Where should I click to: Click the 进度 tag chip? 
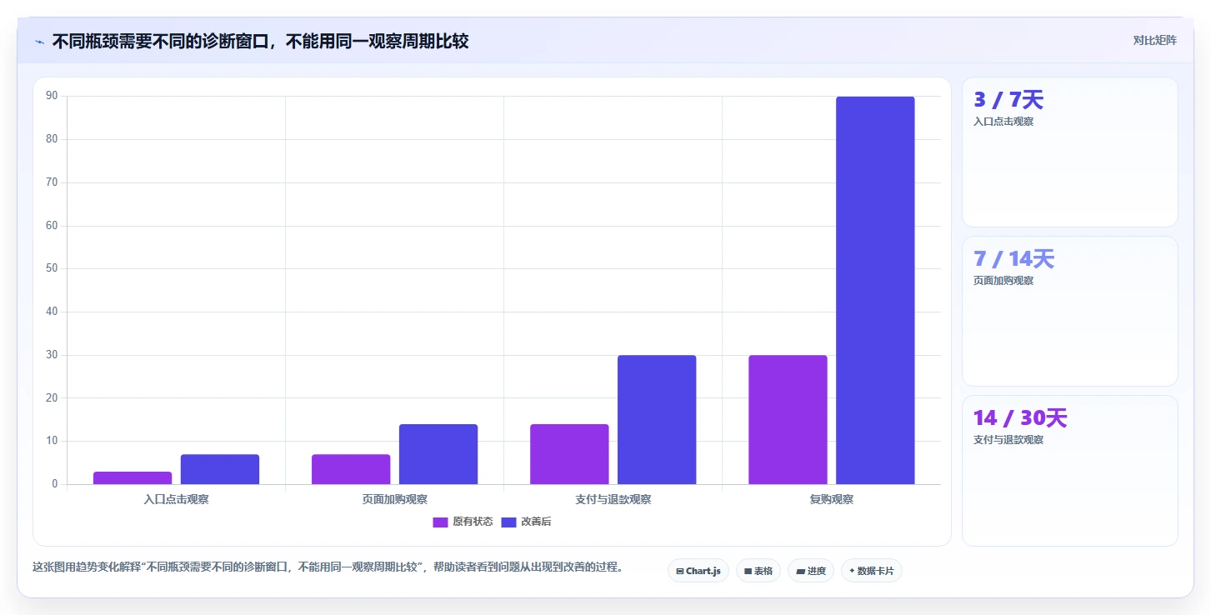pyautogui.click(x=811, y=571)
